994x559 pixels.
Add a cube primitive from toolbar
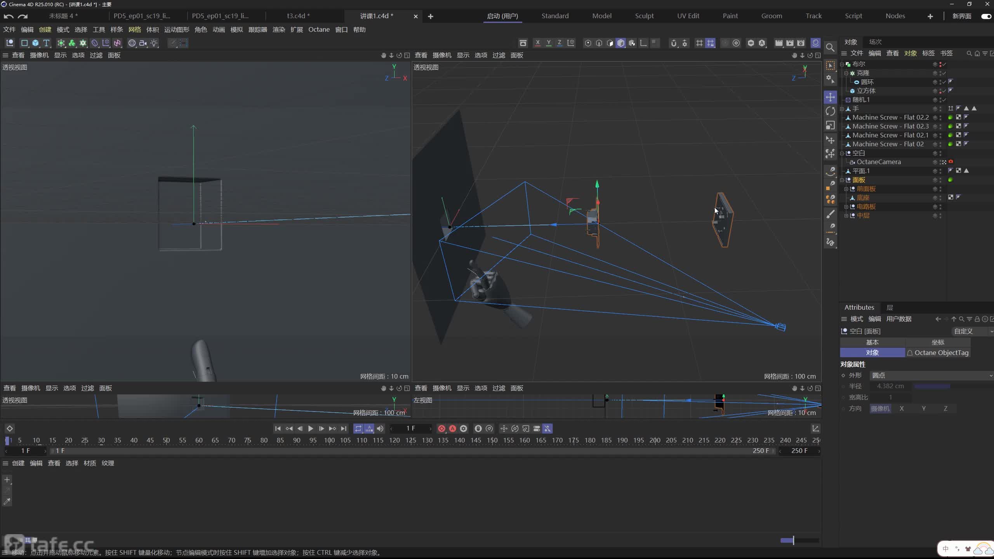(35, 43)
